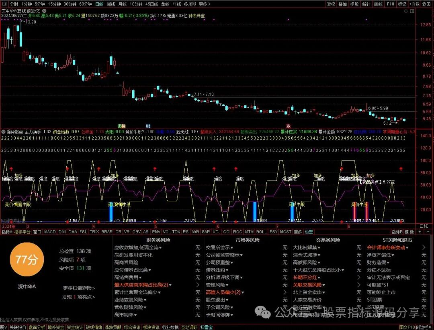Add stock via +自选 button
The image size is (434, 330).
click(414, 4)
